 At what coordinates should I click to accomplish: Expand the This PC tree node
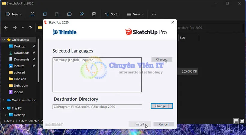(x=4, y=108)
